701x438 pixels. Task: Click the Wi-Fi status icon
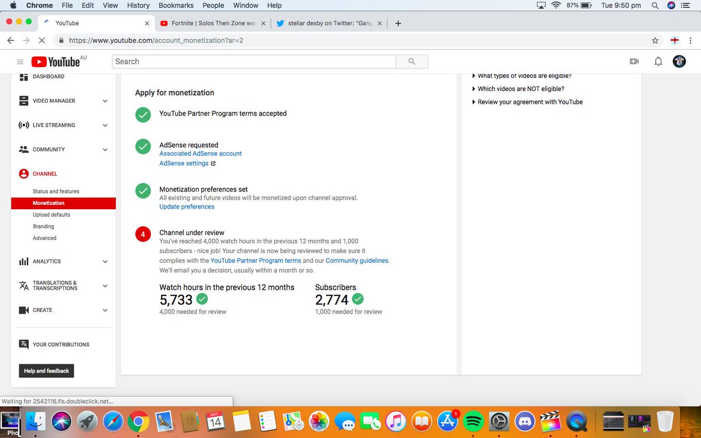point(556,5)
